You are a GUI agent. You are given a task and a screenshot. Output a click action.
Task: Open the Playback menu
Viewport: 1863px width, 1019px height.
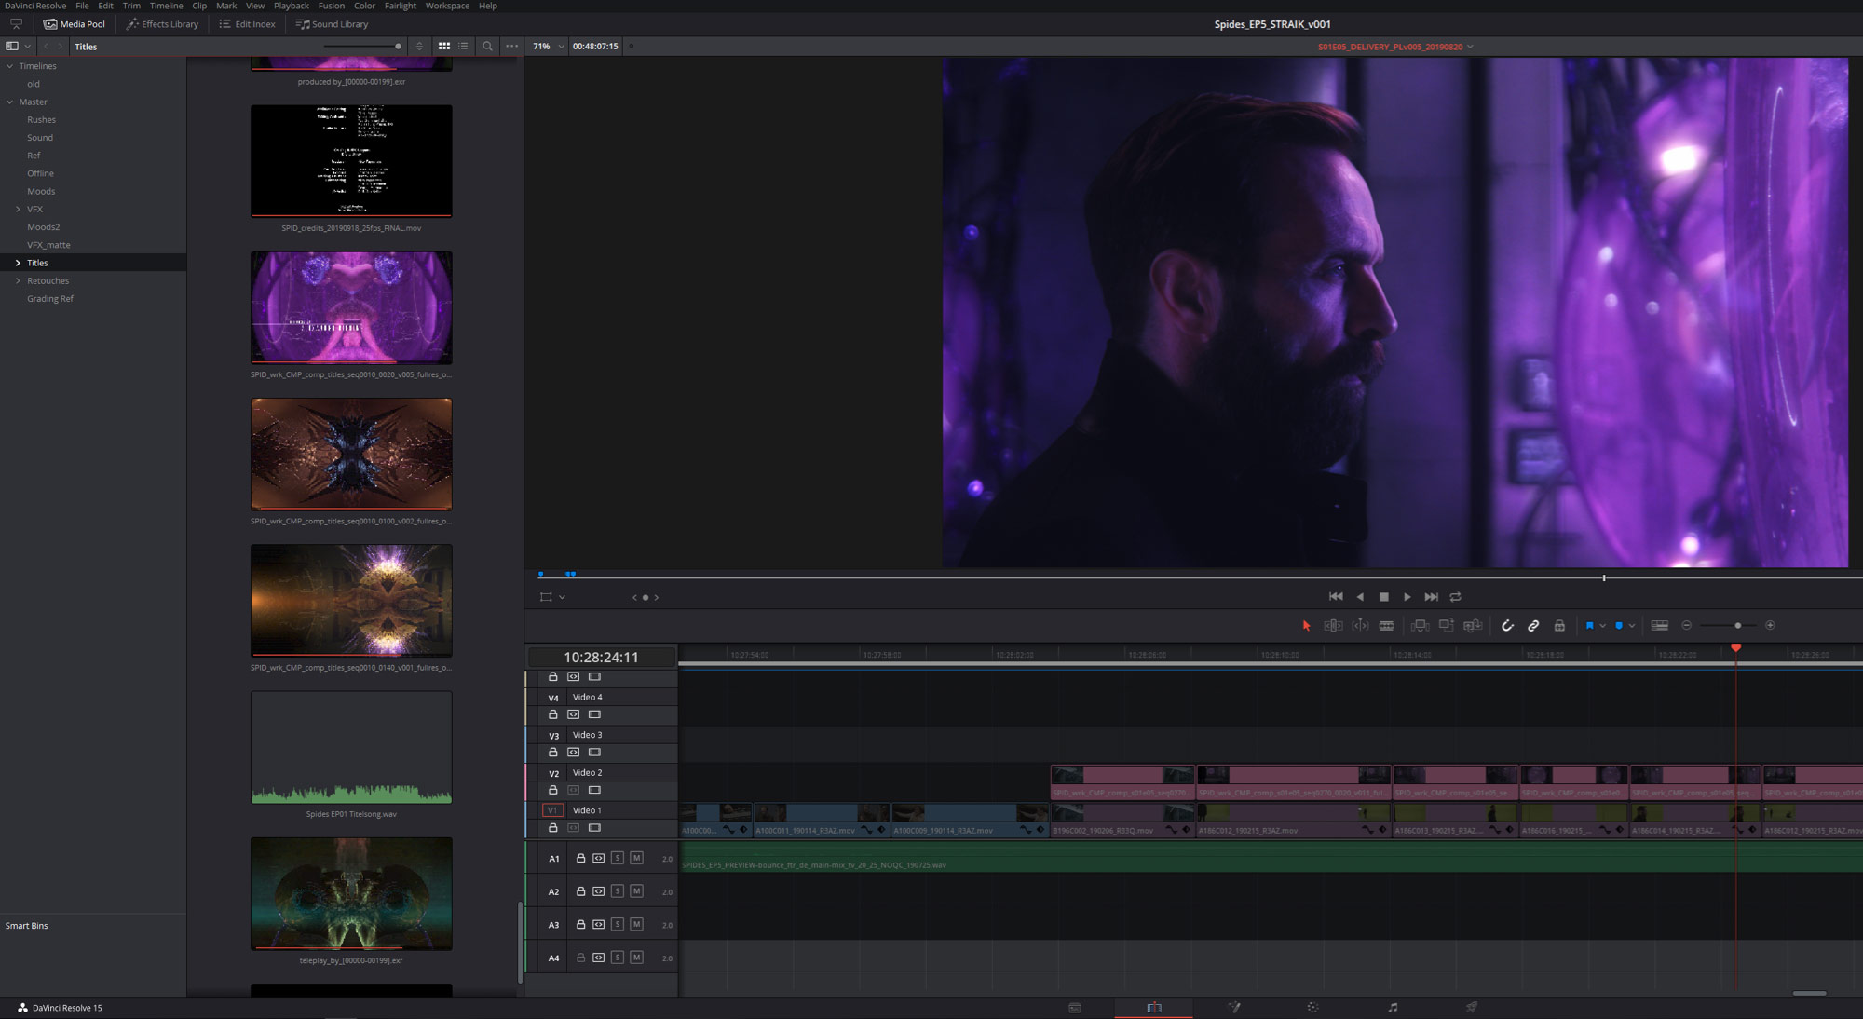(291, 6)
